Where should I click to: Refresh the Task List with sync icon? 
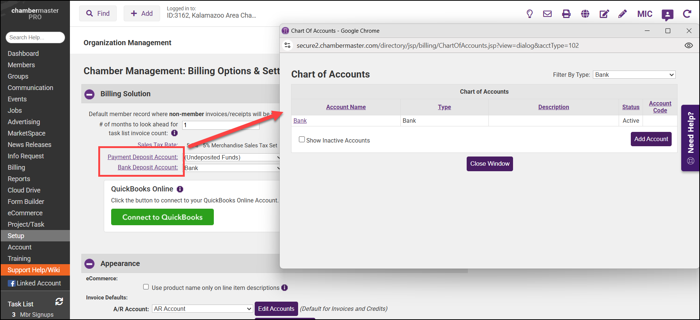(59, 302)
